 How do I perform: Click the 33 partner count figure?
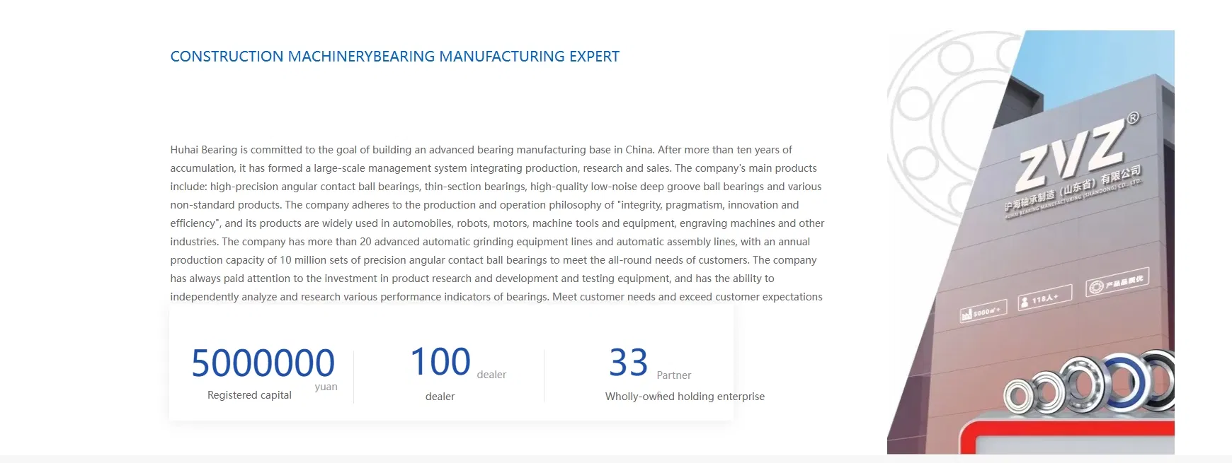click(x=628, y=363)
